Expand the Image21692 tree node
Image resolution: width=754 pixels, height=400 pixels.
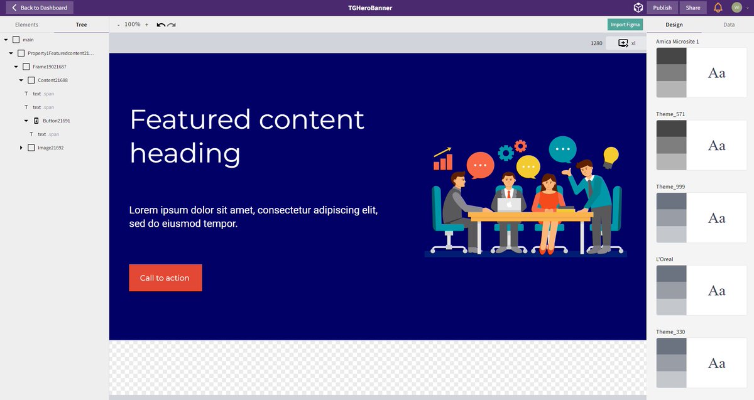[x=21, y=147]
